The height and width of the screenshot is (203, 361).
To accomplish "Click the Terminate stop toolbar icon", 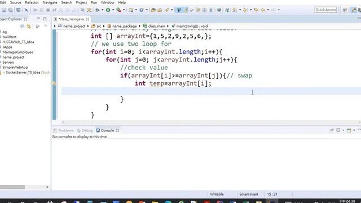I will [48, 10].
